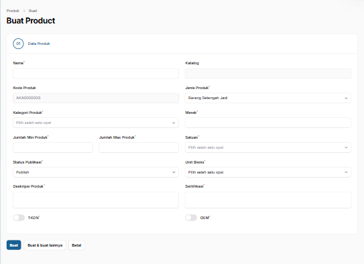
Task: Select the 01 step circle icon
Action: [18, 44]
